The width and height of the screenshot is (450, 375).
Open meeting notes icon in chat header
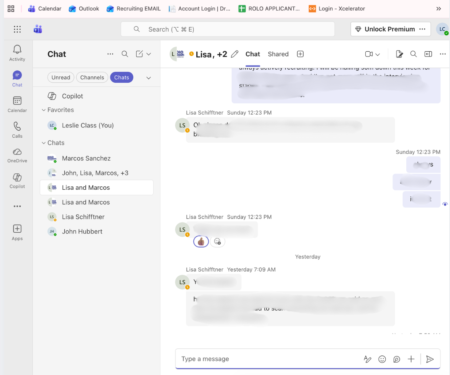(x=399, y=54)
